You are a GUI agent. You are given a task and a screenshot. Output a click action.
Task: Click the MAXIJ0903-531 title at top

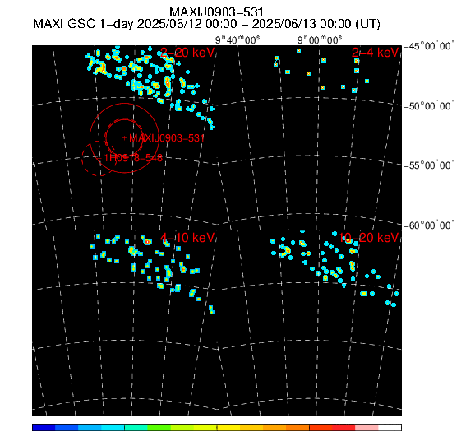click(216, 12)
